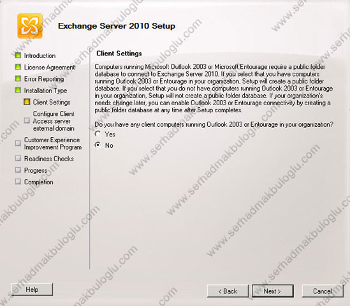Click the gray Progress step indicator
The height and width of the screenshot is (306, 350).
point(18,170)
